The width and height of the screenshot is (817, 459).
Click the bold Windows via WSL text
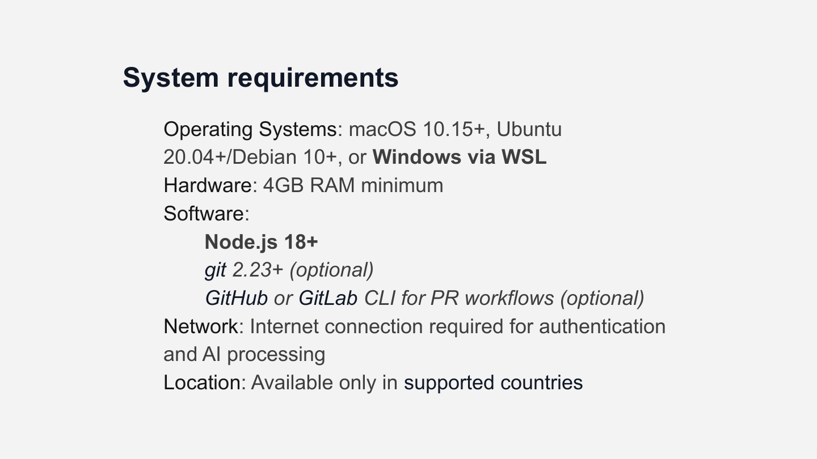pos(460,157)
